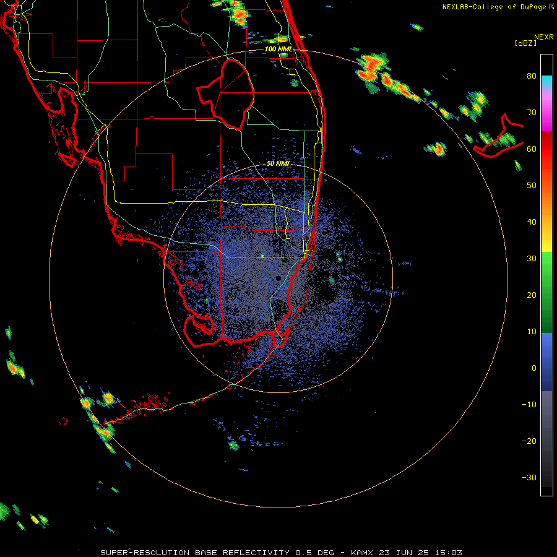Click the 60 dBZ scale value
This screenshot has width=557, height=557.
(532, 149)
